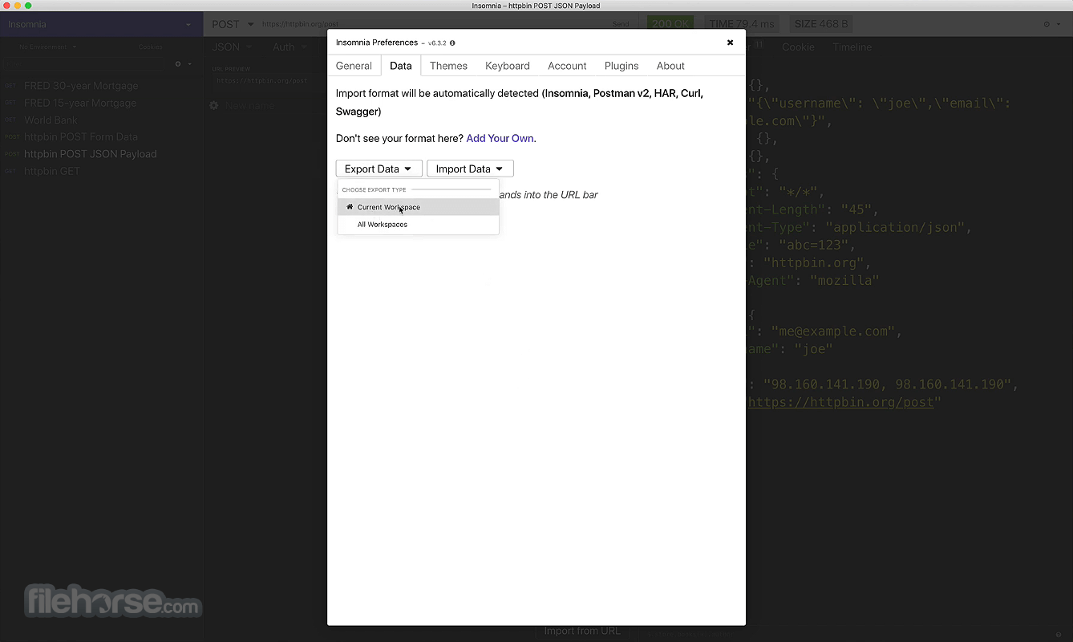Click the "mozilla" value in response body
Viewport: 1073px width, 642px height.
pos(844,280)
